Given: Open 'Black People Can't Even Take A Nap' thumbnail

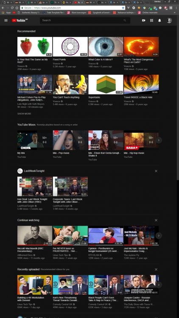Looking at the screenshot, I should point(106,285).
